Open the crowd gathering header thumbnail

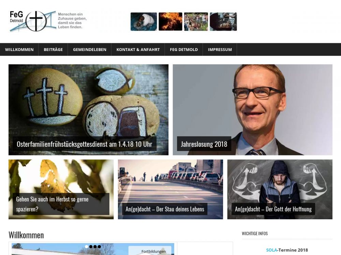(196, 21)
